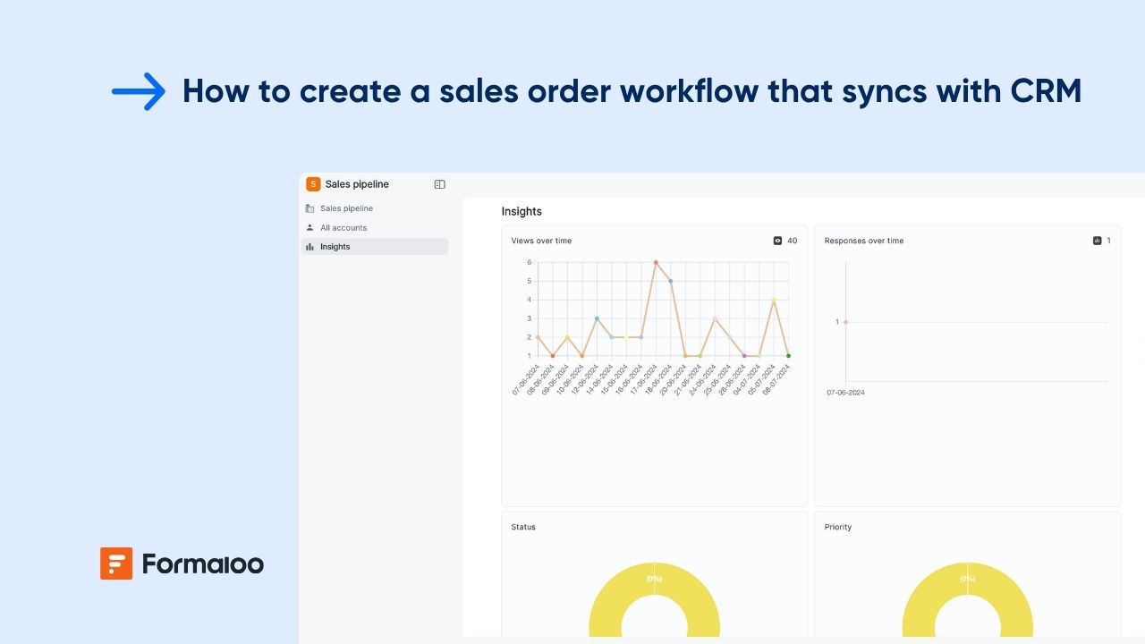Click the chart icon in Responses over time header
Image resolution: width=1145 pixels, height=644 pixels.
point(1098,241)
